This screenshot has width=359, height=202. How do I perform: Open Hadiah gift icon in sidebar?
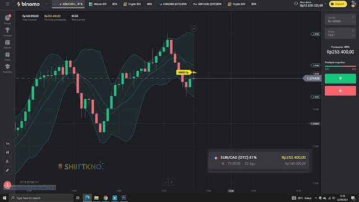7,56
